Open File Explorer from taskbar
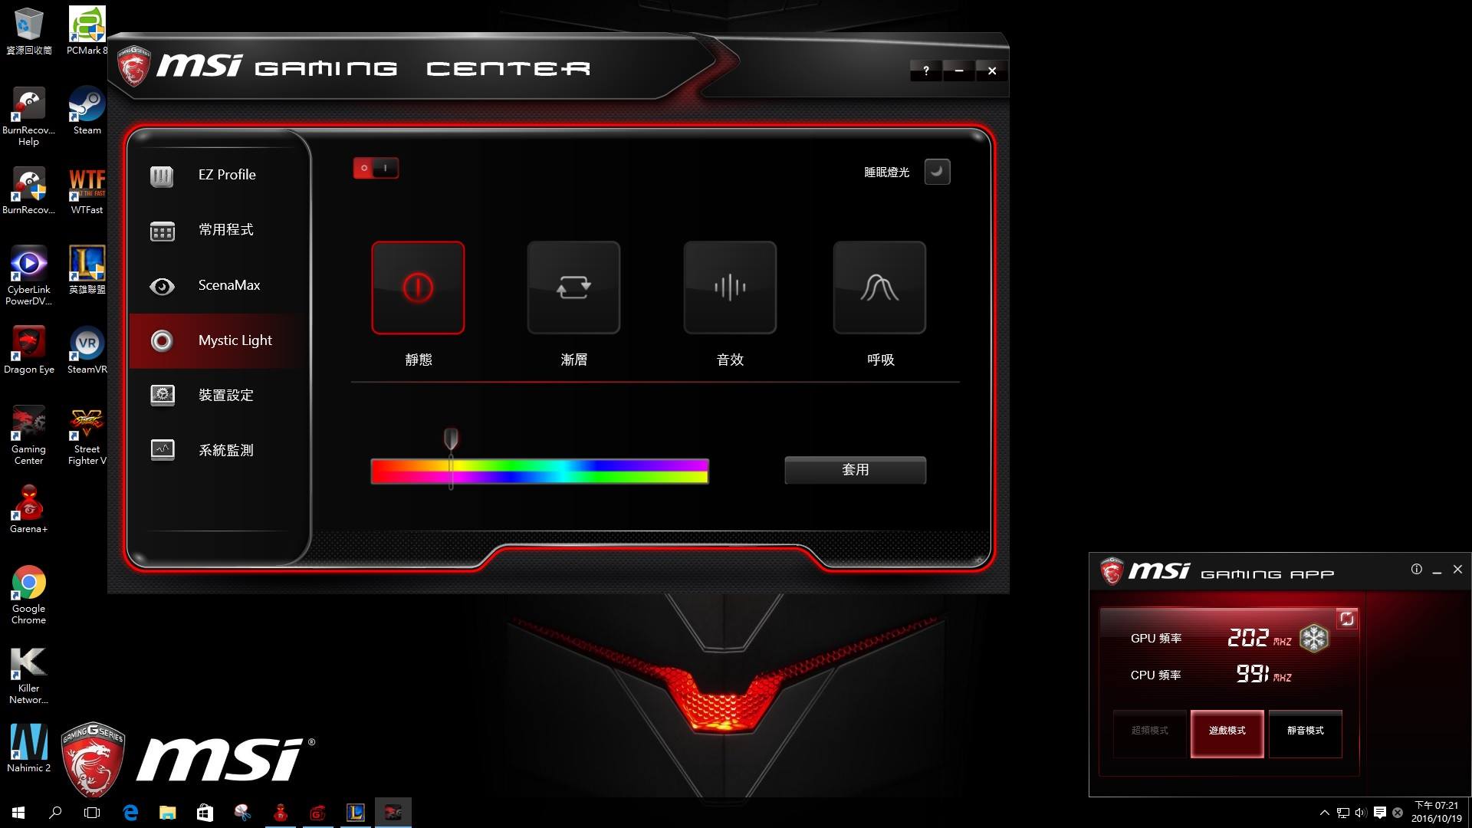The image size is (1472, 828). coord(167,813)
